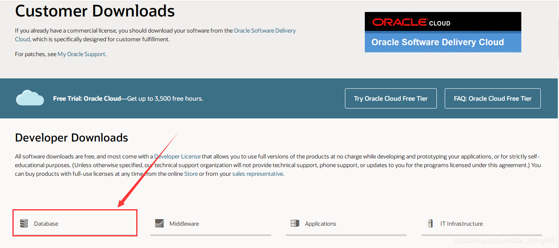Open the Developer License link
Viewport: 559px width, 248px height.
[x=177, y=156]
